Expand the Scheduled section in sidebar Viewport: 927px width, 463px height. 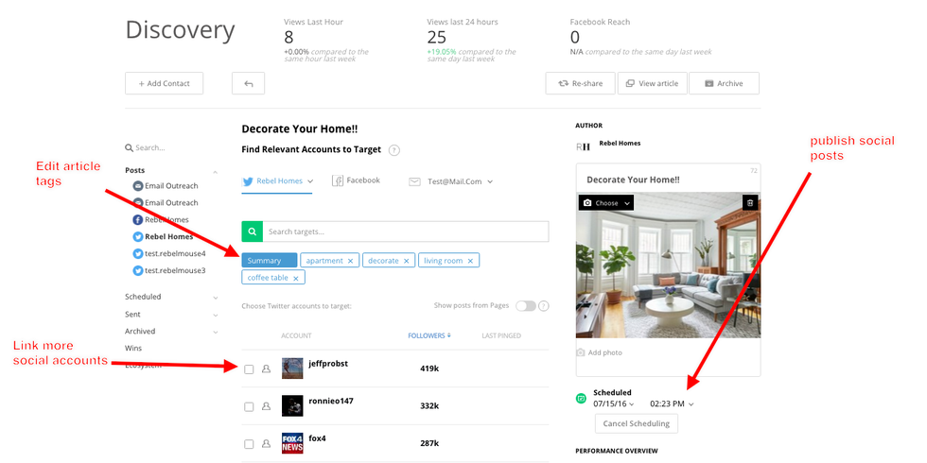[x=215, y=297]
